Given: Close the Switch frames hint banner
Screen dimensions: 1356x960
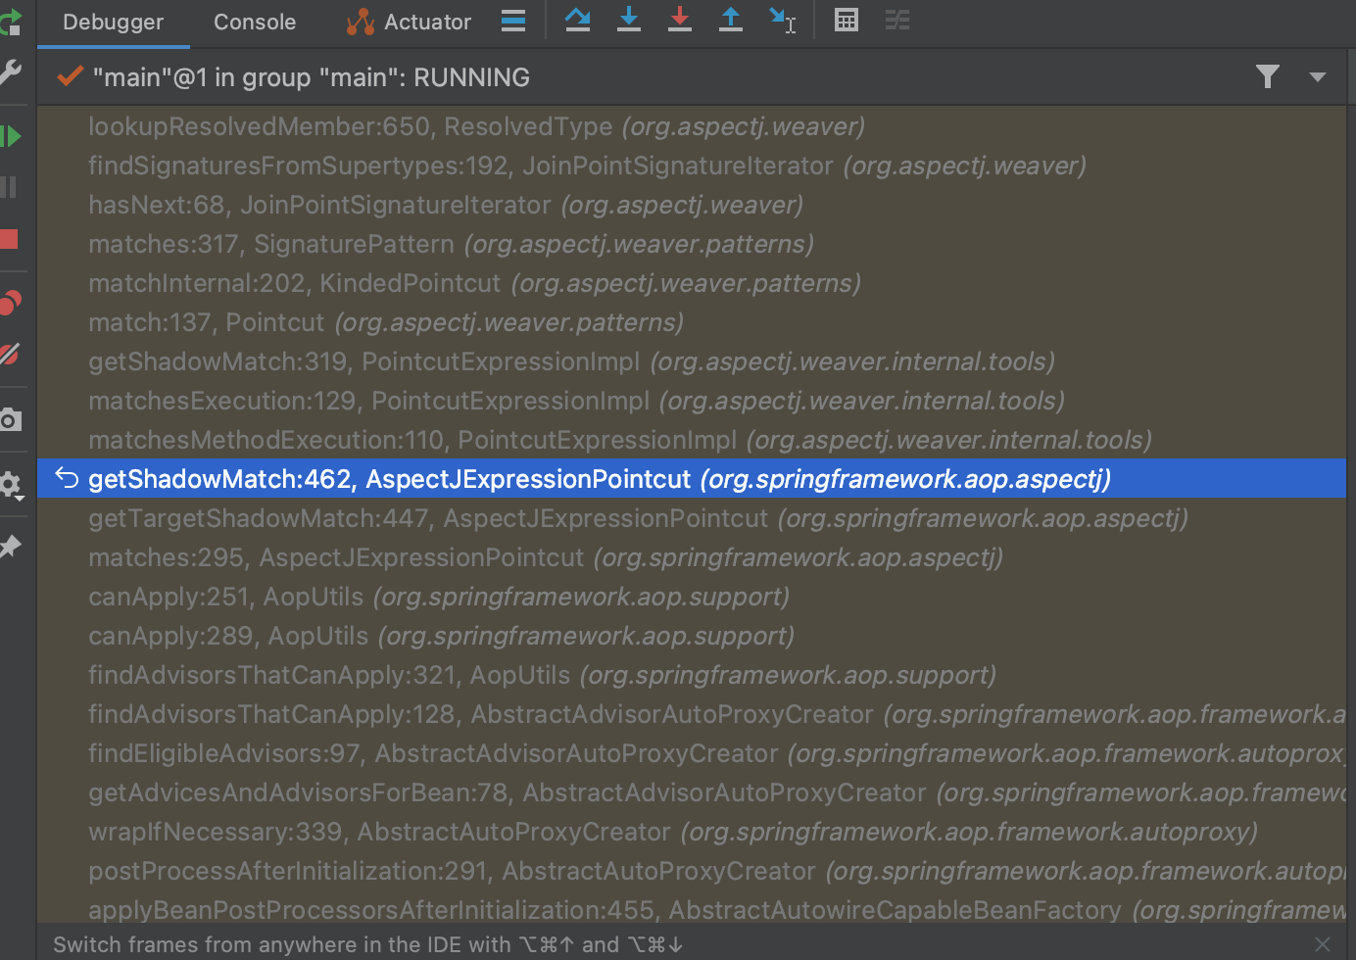Looking at the screenshot, I should (x=1323, y=944).
